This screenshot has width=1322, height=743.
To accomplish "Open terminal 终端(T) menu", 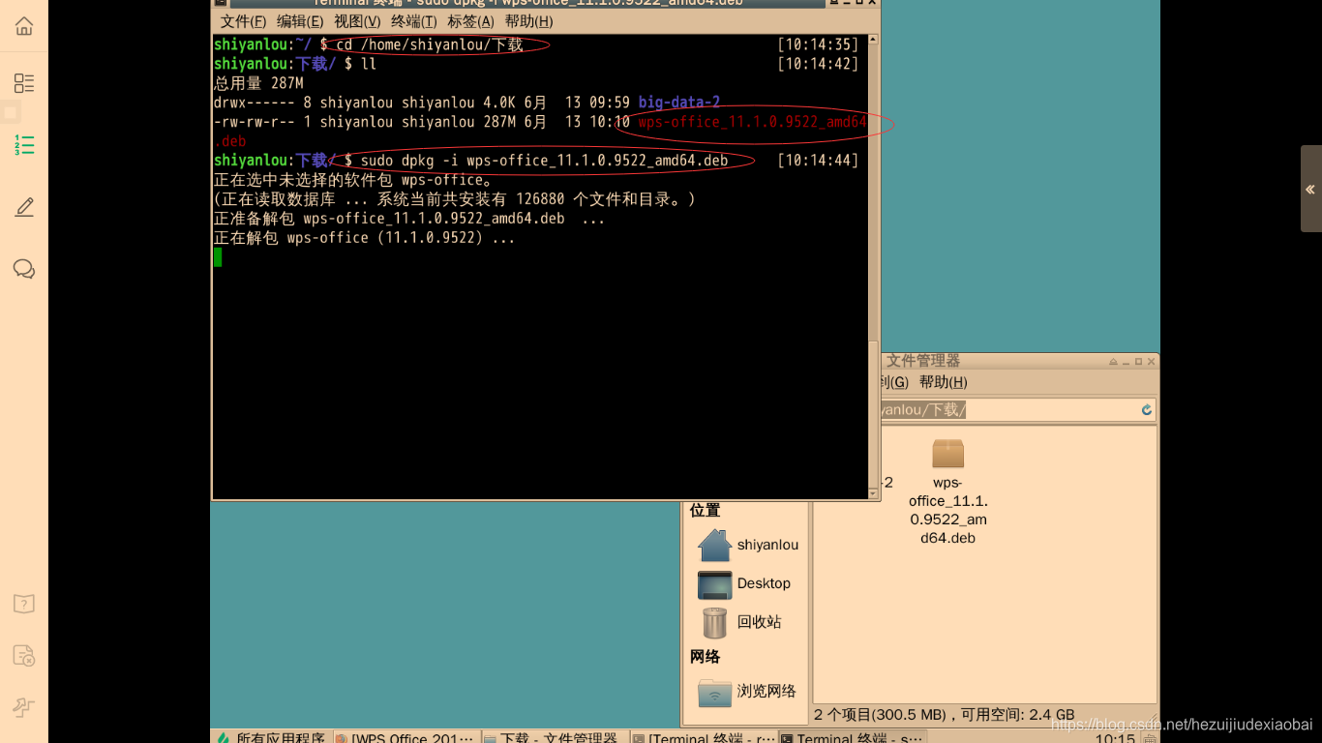I will click(x=414, y=21).
